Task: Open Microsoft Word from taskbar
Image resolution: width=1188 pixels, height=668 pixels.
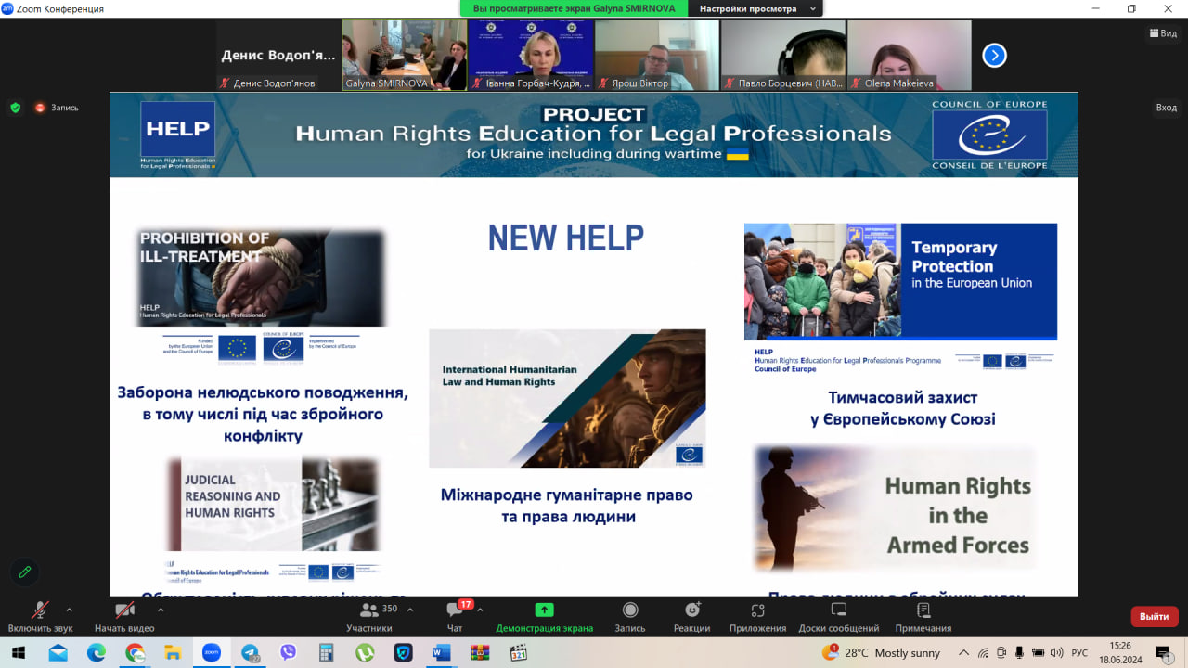Action: click(441, 652)
